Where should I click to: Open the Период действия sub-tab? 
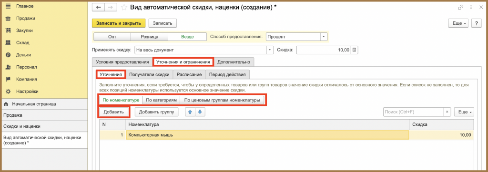(x=227, y=74)
